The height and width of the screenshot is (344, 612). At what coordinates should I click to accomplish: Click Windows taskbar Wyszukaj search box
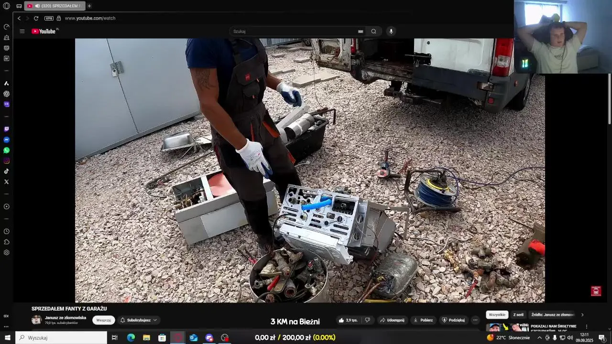click(x=61, y=338)
